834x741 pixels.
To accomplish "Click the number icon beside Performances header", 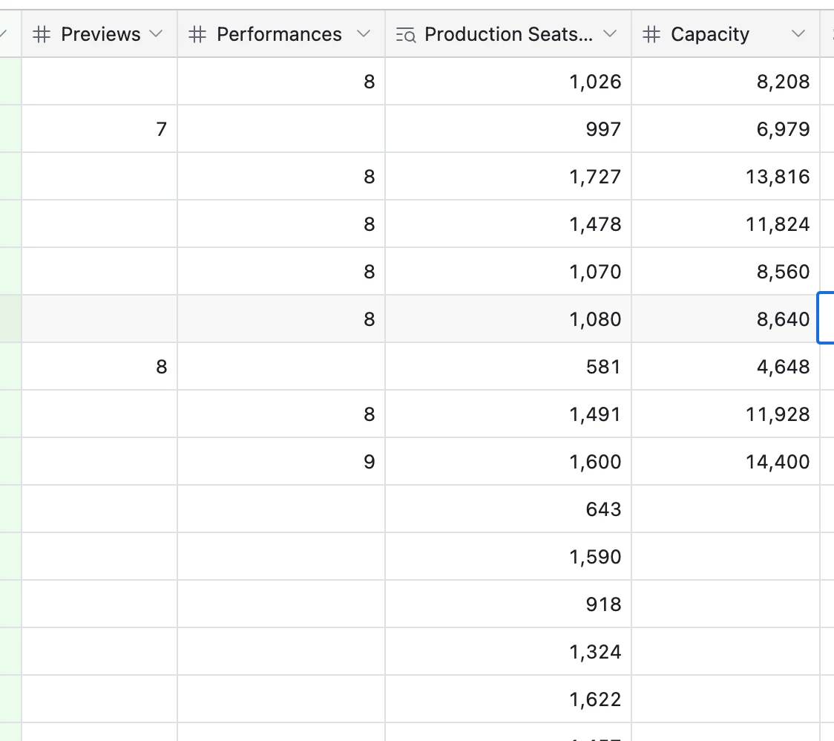I will 197,34.
